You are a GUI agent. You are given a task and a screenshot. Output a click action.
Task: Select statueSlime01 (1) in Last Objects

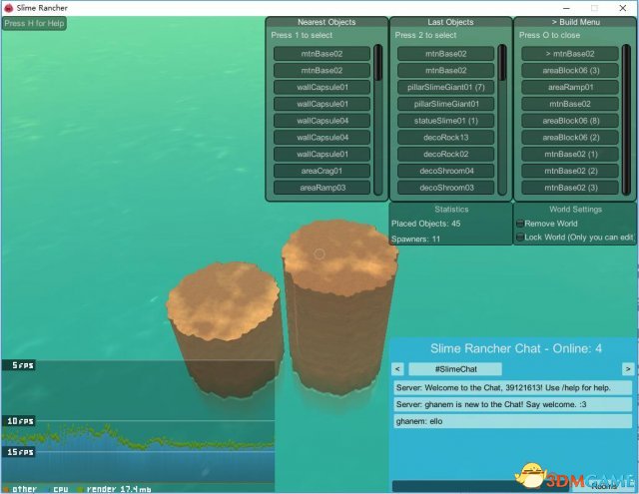tap(445, 121)
